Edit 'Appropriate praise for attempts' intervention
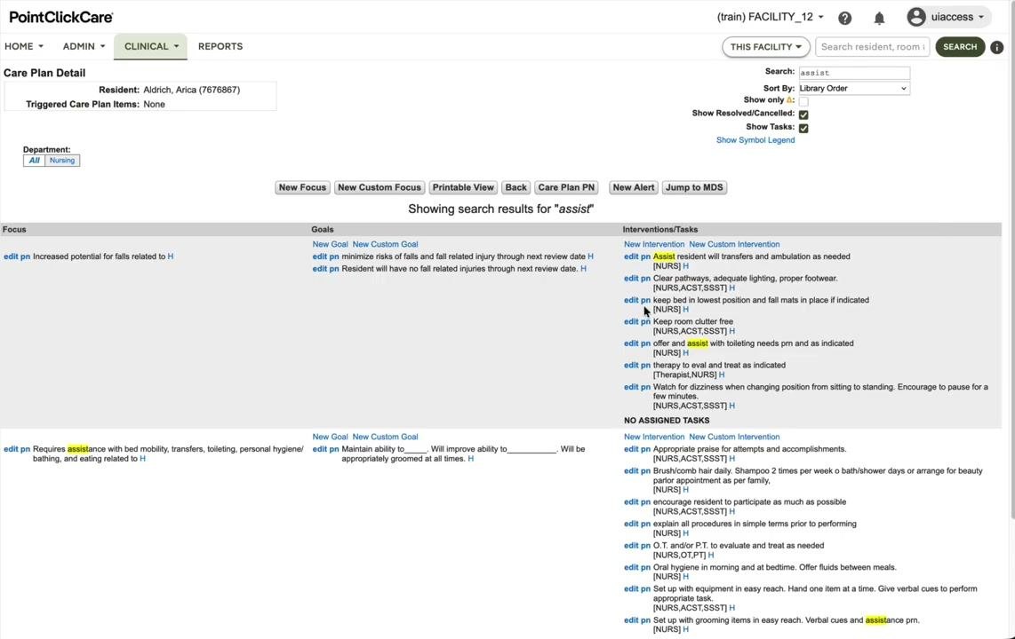This screenshot has height=639, width=1015. 631,449
